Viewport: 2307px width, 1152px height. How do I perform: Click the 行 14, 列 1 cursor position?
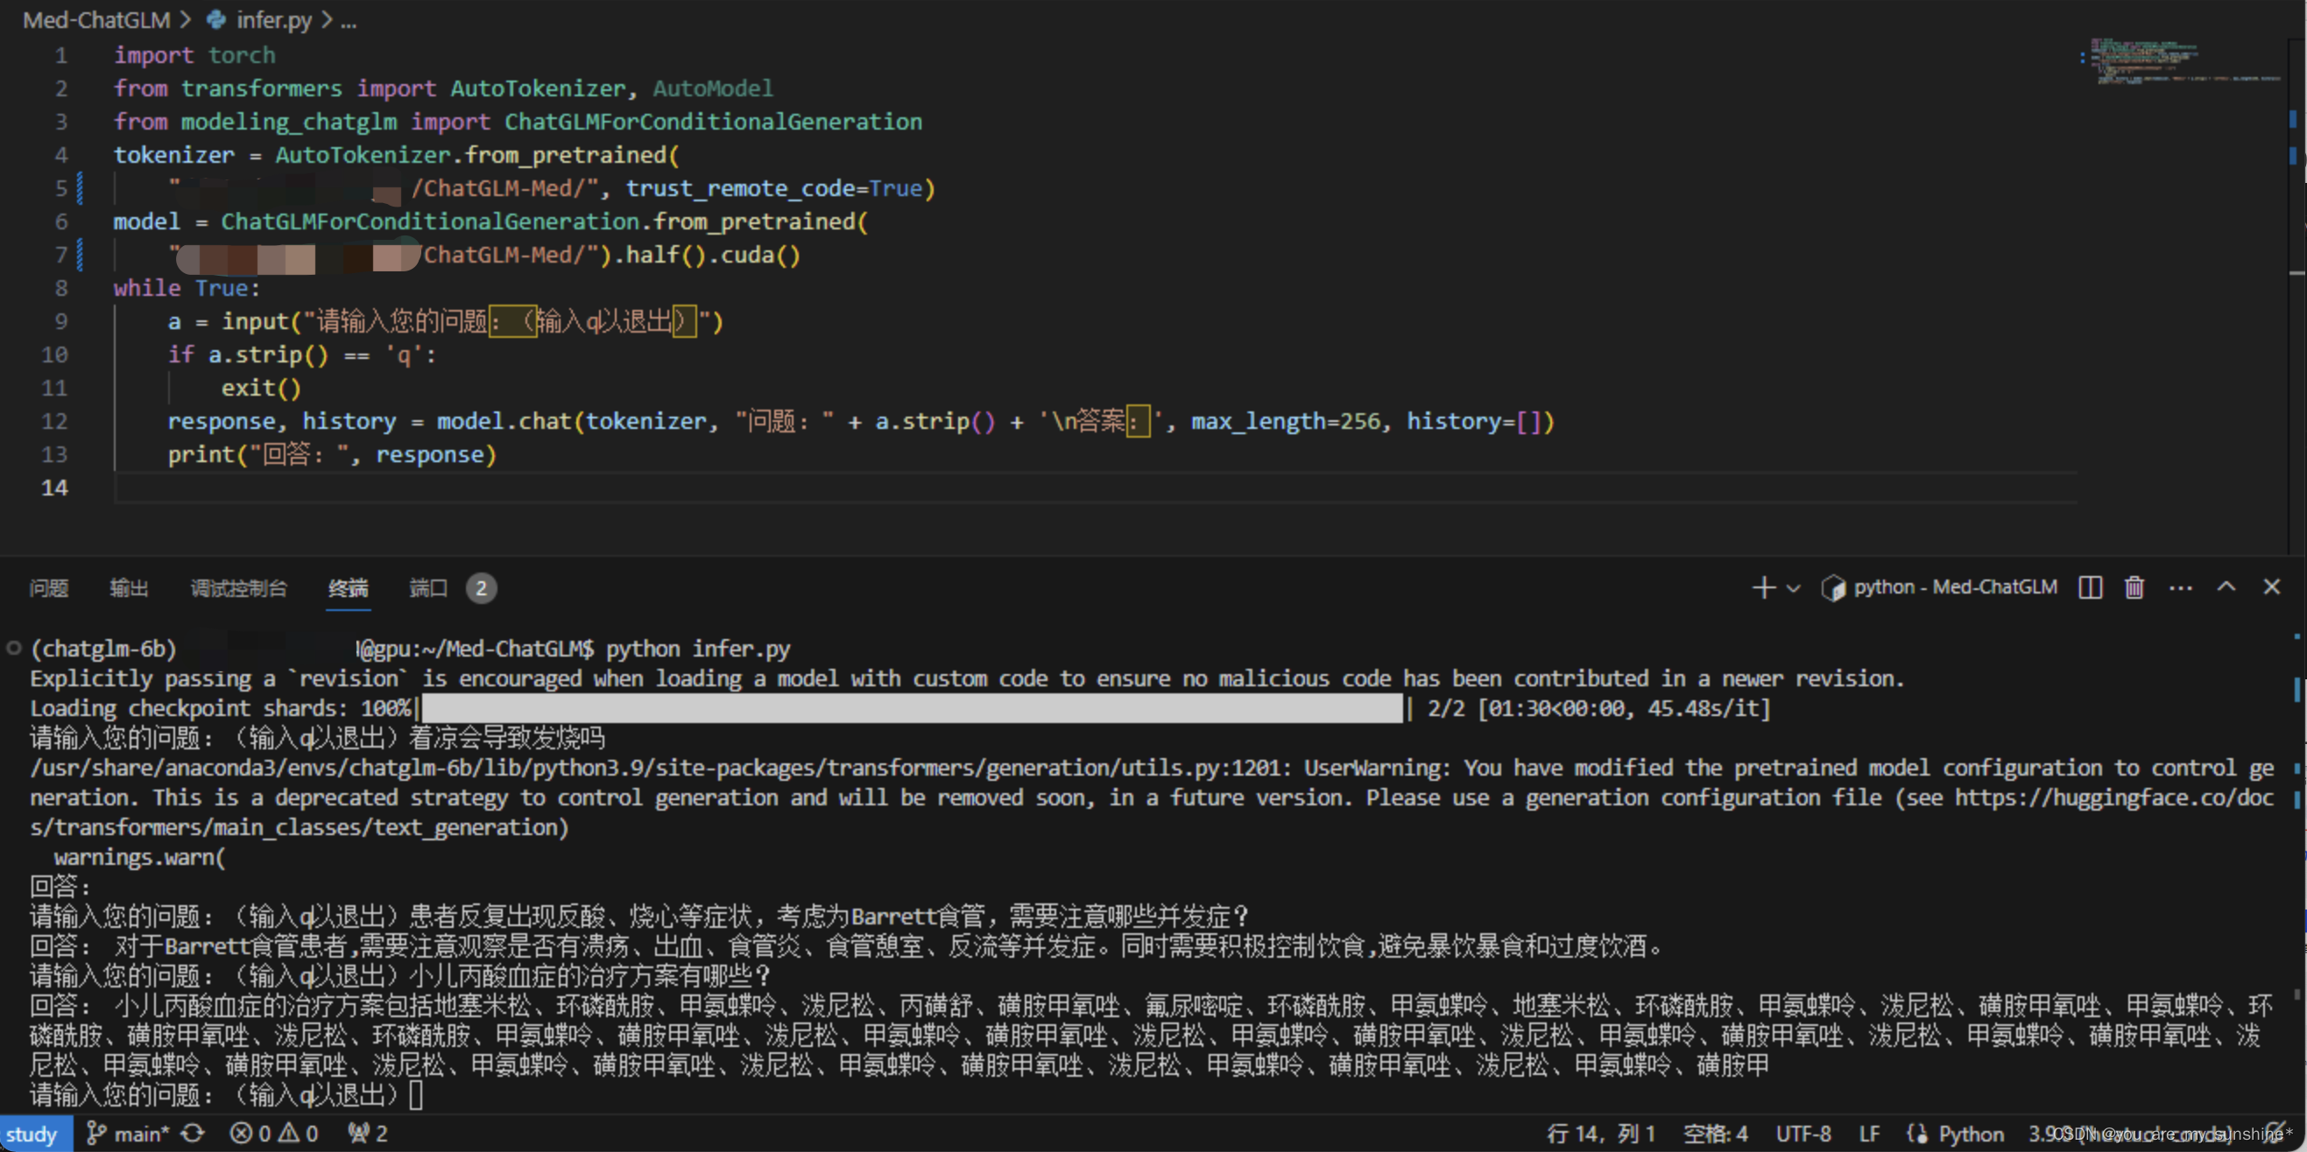tap(1601, 1134)
